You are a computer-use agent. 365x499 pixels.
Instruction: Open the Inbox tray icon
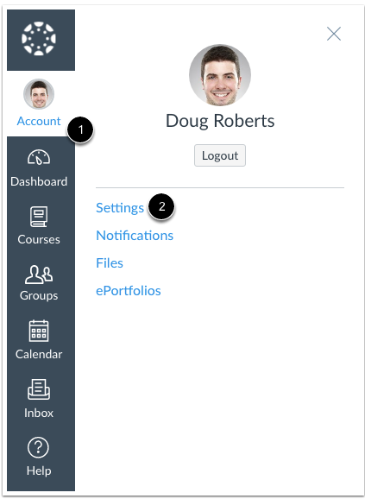click(39, 388)
